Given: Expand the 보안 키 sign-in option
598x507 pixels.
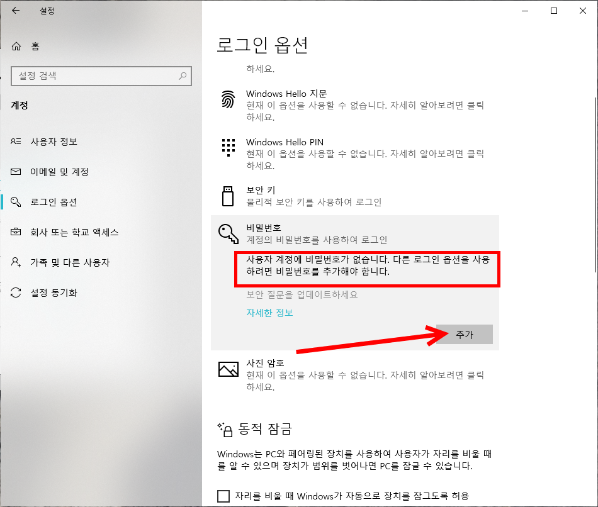Looking at the screenshot, I should (354, 196).
